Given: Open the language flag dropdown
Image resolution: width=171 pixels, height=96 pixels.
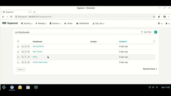Looking at the screenshot, I should pos(160,23).
